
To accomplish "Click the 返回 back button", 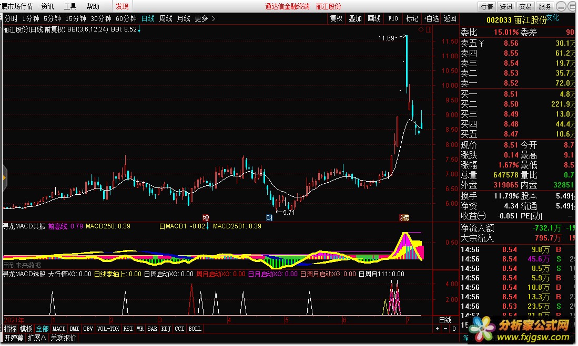I will click(x=450, y=18).
